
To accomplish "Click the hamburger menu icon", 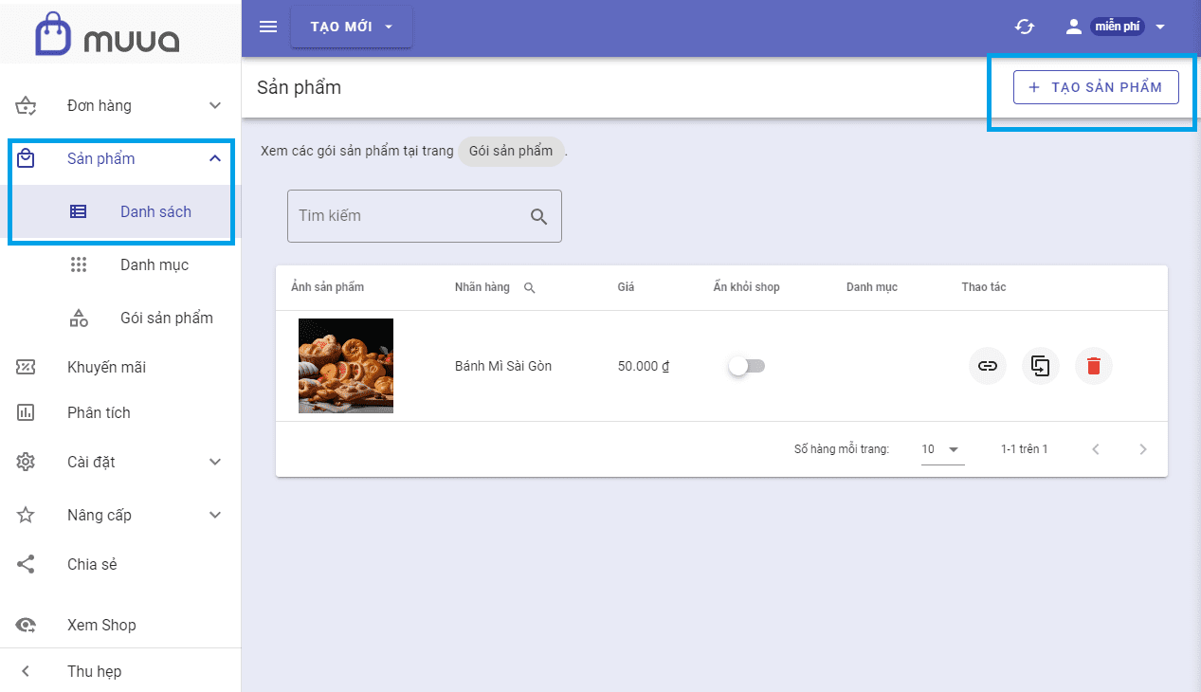I will pos(268,27).
